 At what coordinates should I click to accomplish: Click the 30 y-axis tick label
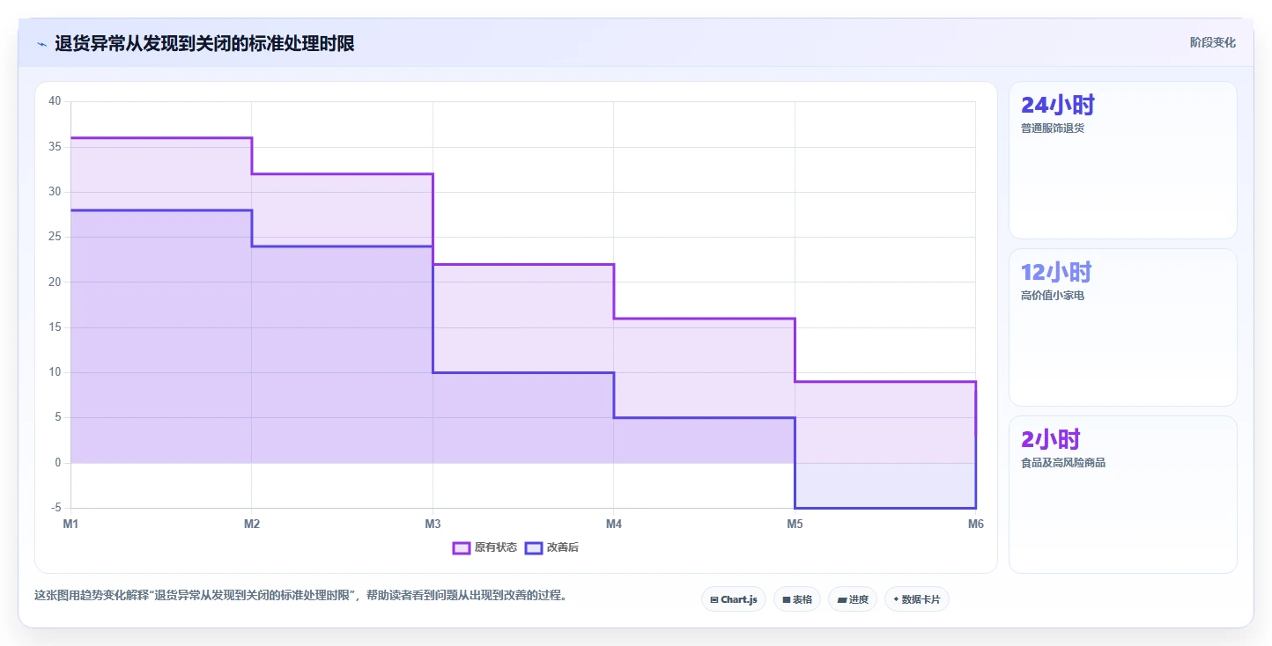(x=55, y=192)
